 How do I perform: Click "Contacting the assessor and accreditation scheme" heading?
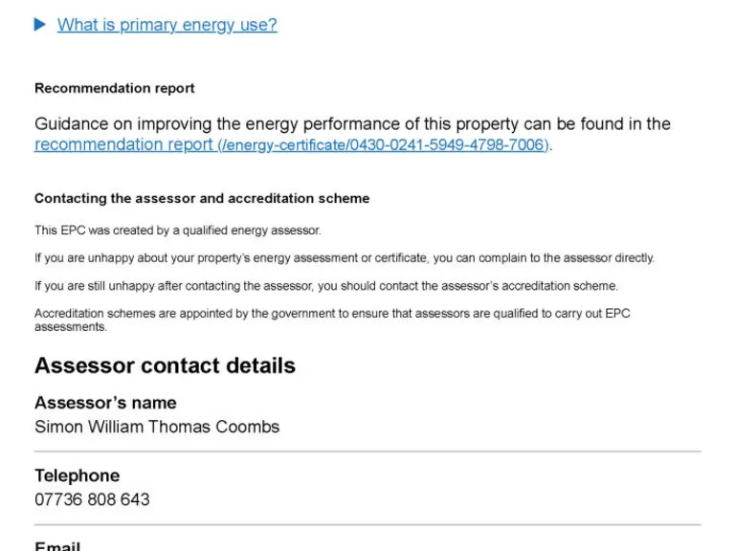tap(202, 199)
